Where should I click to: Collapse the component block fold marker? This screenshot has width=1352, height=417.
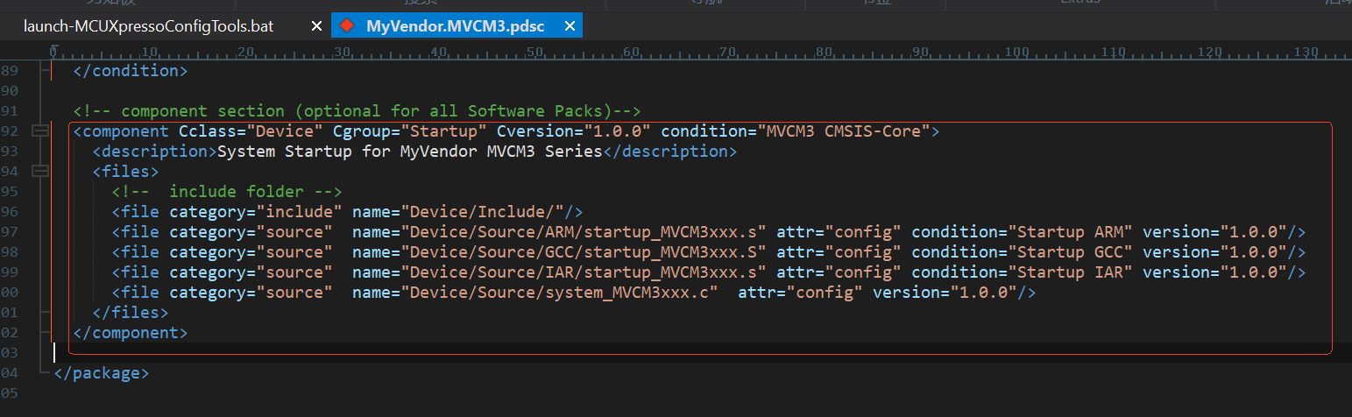39,131
